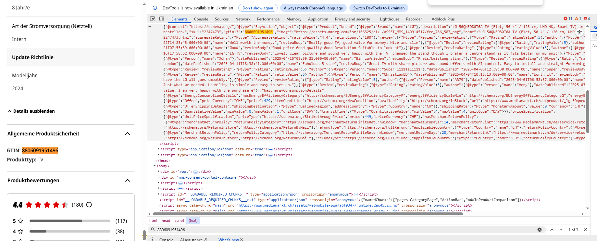Viewport: 597px width, 241px height.
Task: Expand the second plain script node under body
Action: [x=158, y=188]
